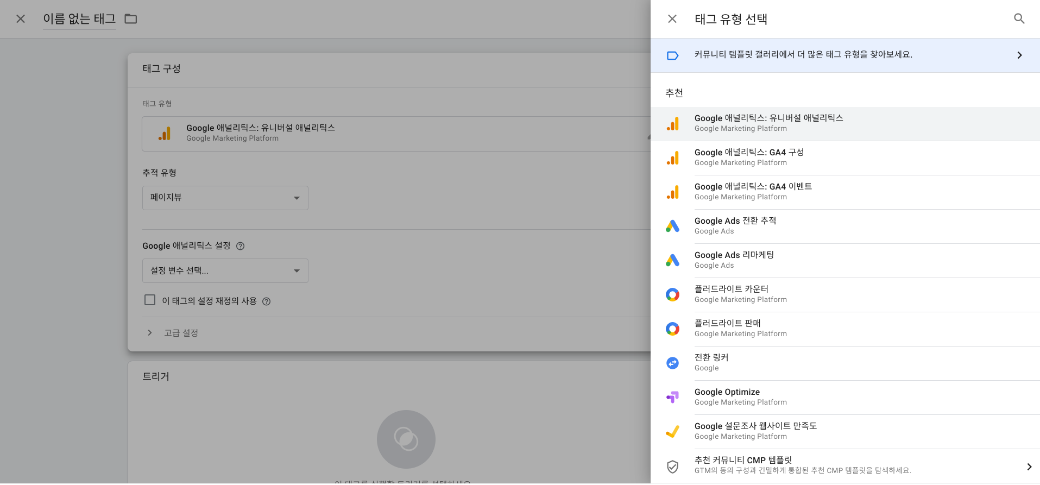The height and width of the screenshot is (485, 1040).
Task: Select Google 애널리틱스: GA4 이벤트 icon
Action: pyautogui.click(x=673, y=192)
